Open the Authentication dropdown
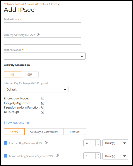 [x=45, y=56]
